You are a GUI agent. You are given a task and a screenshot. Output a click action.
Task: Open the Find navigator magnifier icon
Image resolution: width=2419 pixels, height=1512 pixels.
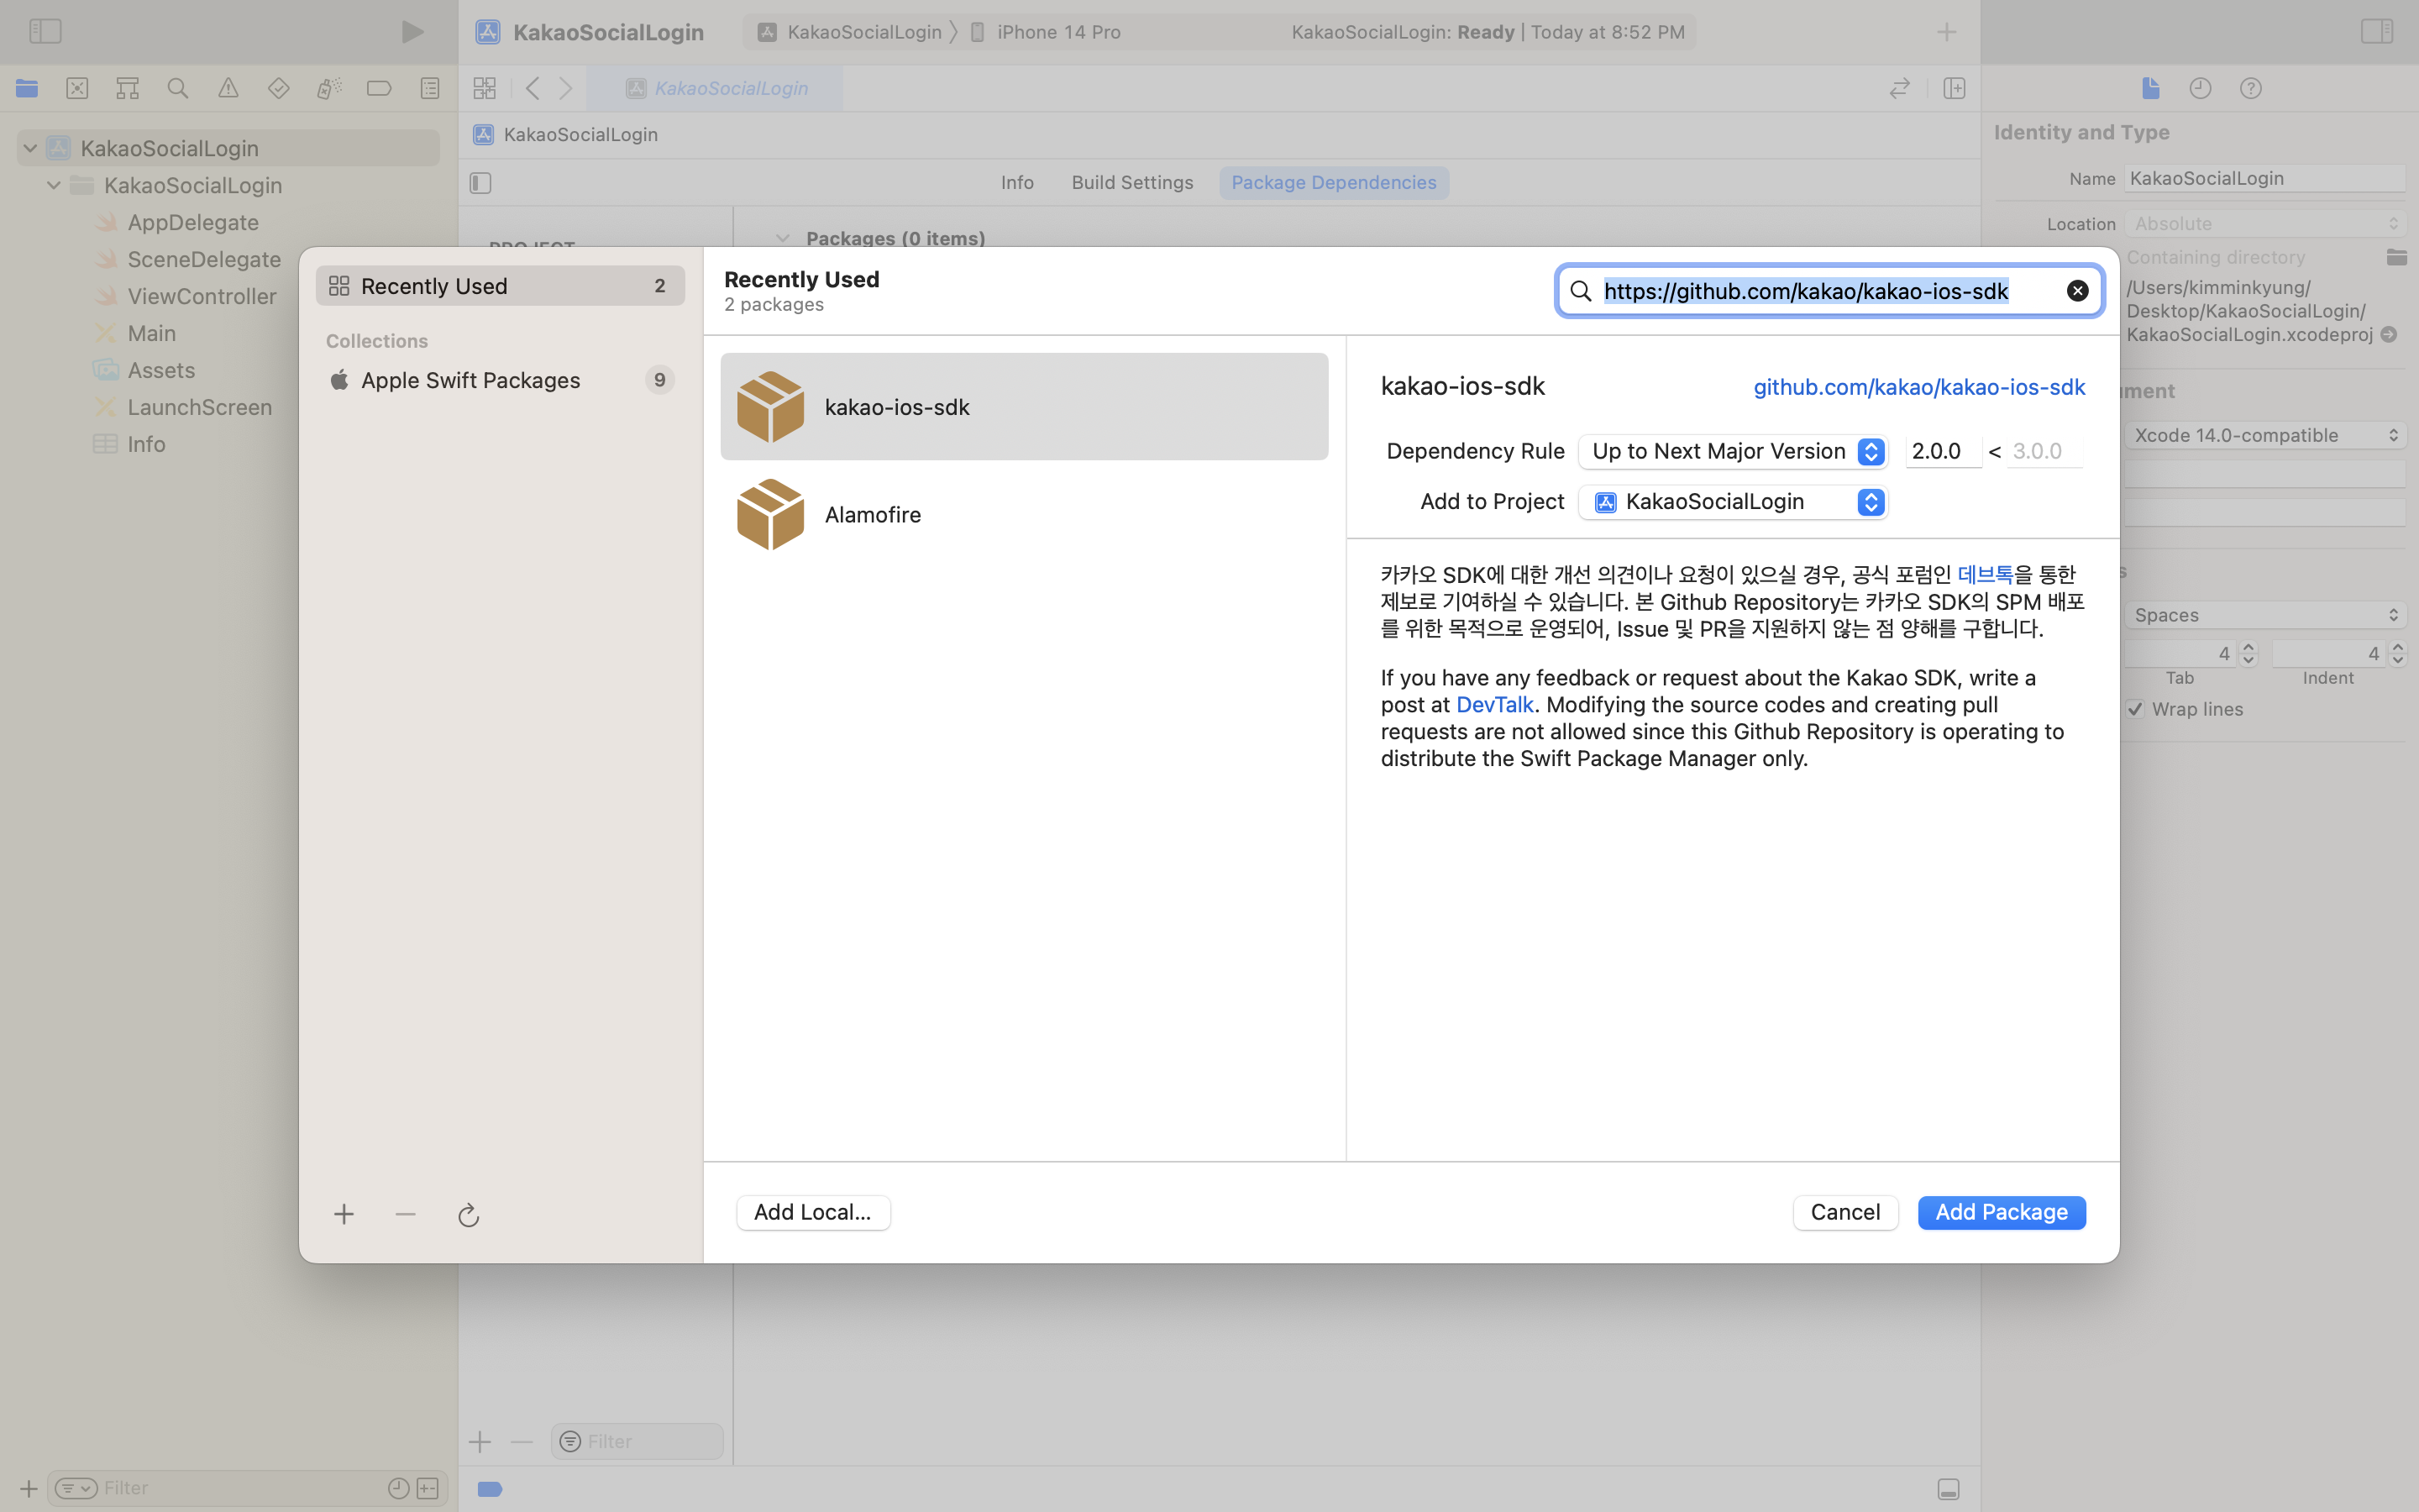tap(178, 88)
